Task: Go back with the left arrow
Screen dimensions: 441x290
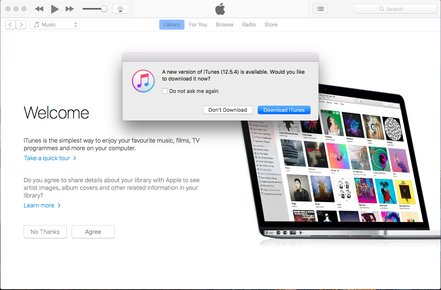Action: coord(10,25)
